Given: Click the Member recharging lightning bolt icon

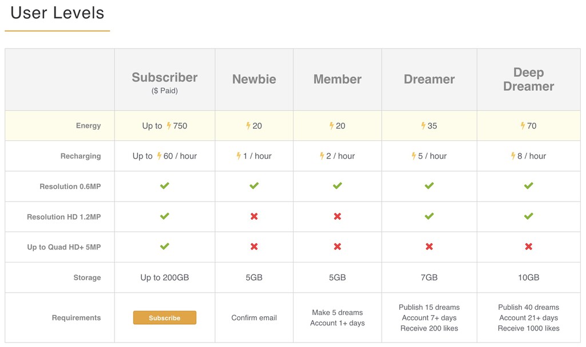Looking at the screenshot, I should pos(322,156).
